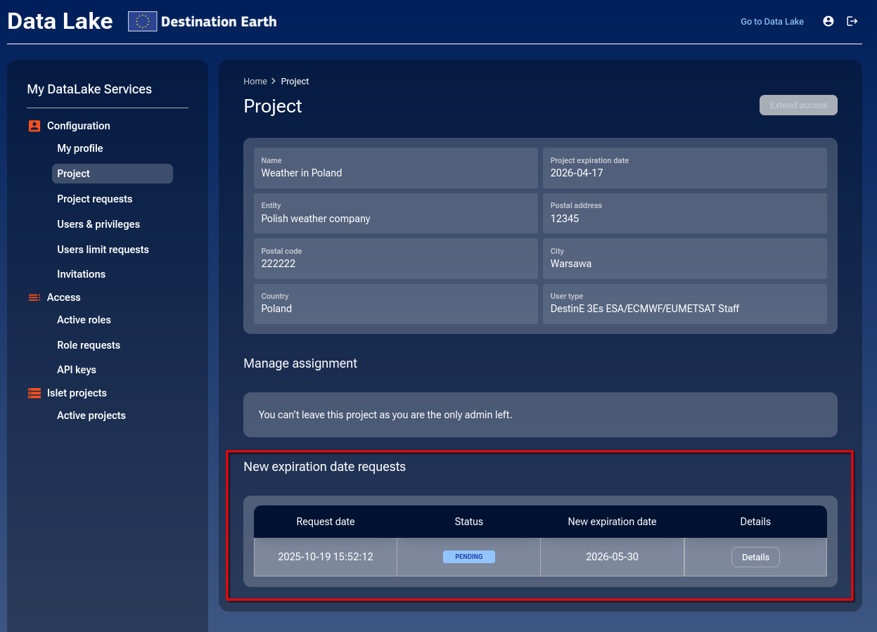Click the user account profile icon
The image size is (877, 632).
point(828,21)
